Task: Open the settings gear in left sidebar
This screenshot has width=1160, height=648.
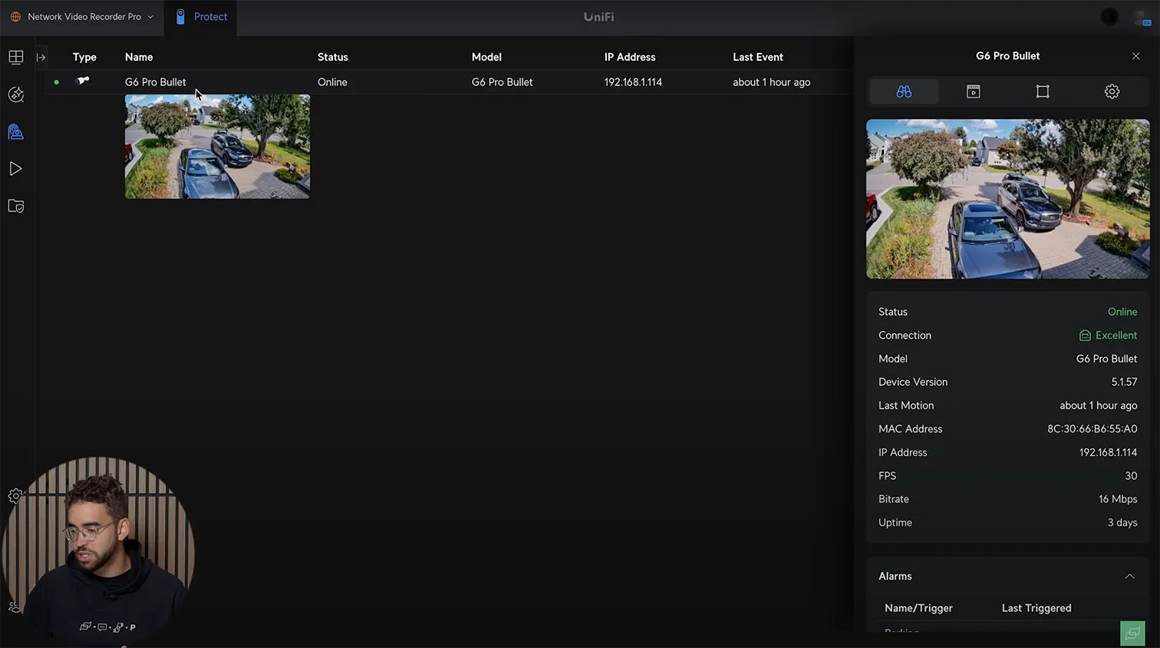Action: [x=15, y=496]
